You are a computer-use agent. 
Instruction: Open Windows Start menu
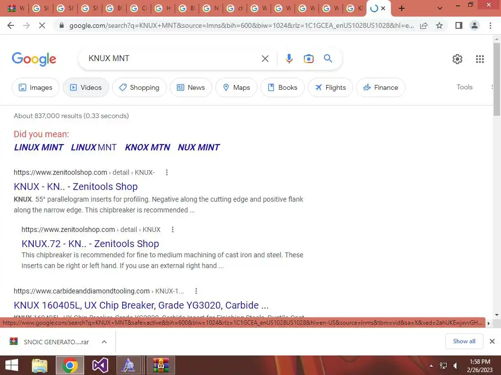(12, 365)
